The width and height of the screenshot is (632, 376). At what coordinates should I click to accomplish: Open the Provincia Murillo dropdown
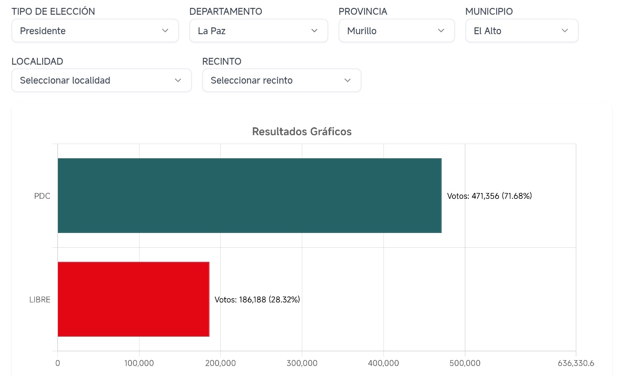pos(390,31)
